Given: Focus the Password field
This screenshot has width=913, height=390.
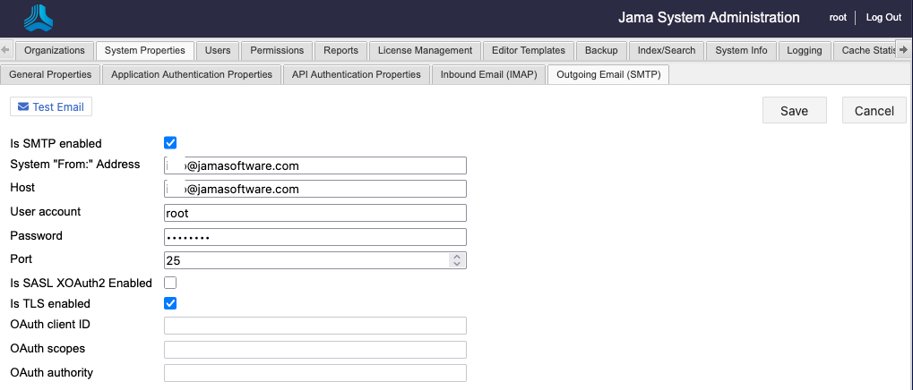Looking at the screenshot, I should [x=315, y=237].
